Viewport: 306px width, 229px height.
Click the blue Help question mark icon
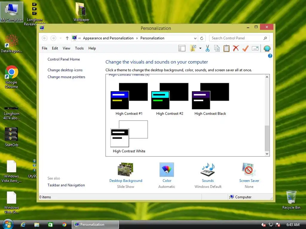point(270,56)
